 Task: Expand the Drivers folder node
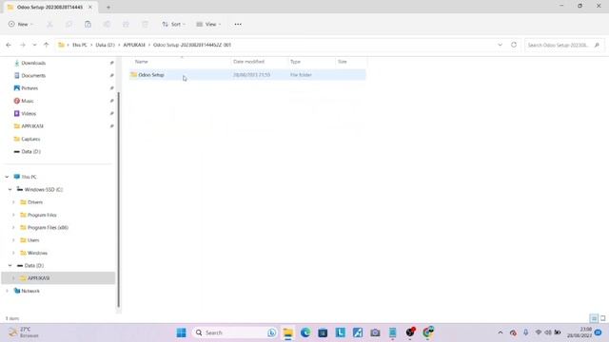click(x=13, y=202)
